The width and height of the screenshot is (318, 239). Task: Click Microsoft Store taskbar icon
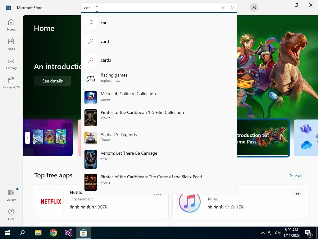pos(84,233)
